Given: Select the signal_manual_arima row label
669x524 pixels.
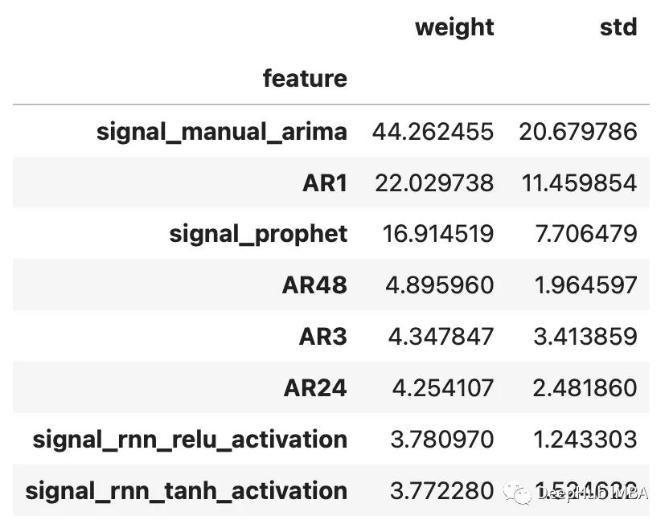Looking at the screenshot, I should point(222,131).
